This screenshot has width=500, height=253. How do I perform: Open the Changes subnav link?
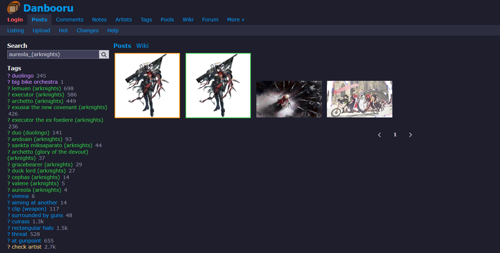(88, 30)
